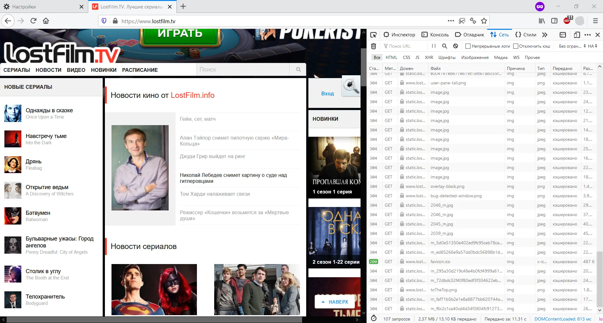Enable the persistent logs checkbox
Image resolution: width=603 pixels, height=323 pixels.
468,46
